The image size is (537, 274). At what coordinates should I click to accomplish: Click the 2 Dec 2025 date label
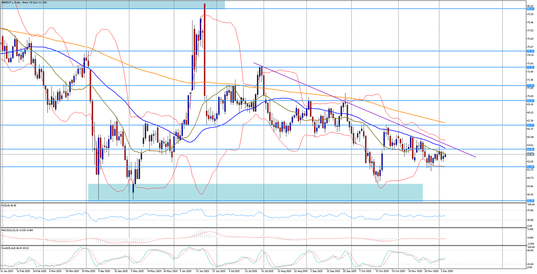[446, 272]
